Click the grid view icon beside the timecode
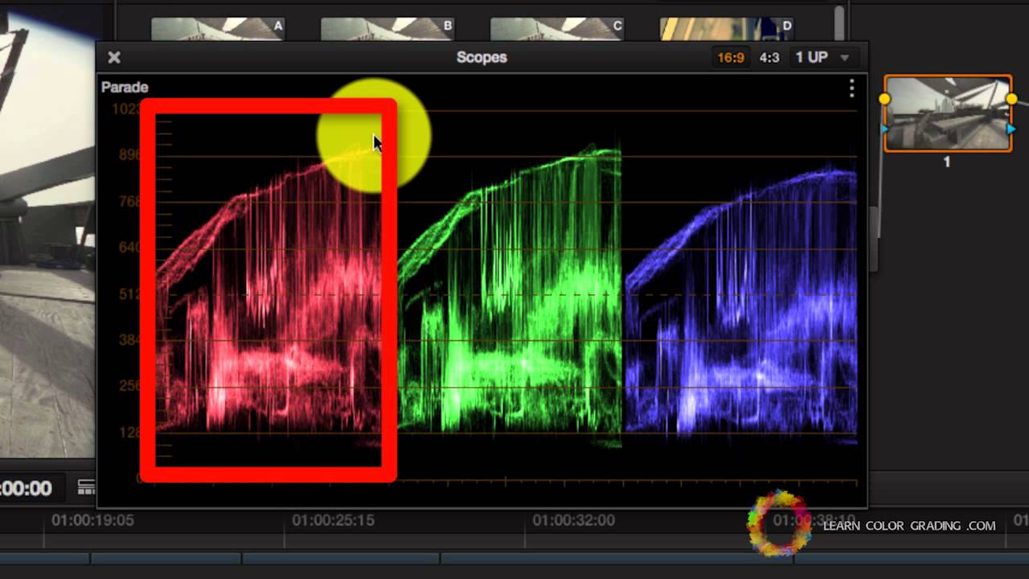This screenshot has width=1029, height=579. click(x=85, y=487)
